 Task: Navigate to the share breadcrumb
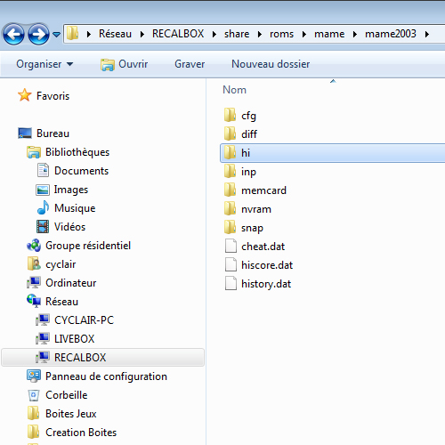tap(237, 34)
